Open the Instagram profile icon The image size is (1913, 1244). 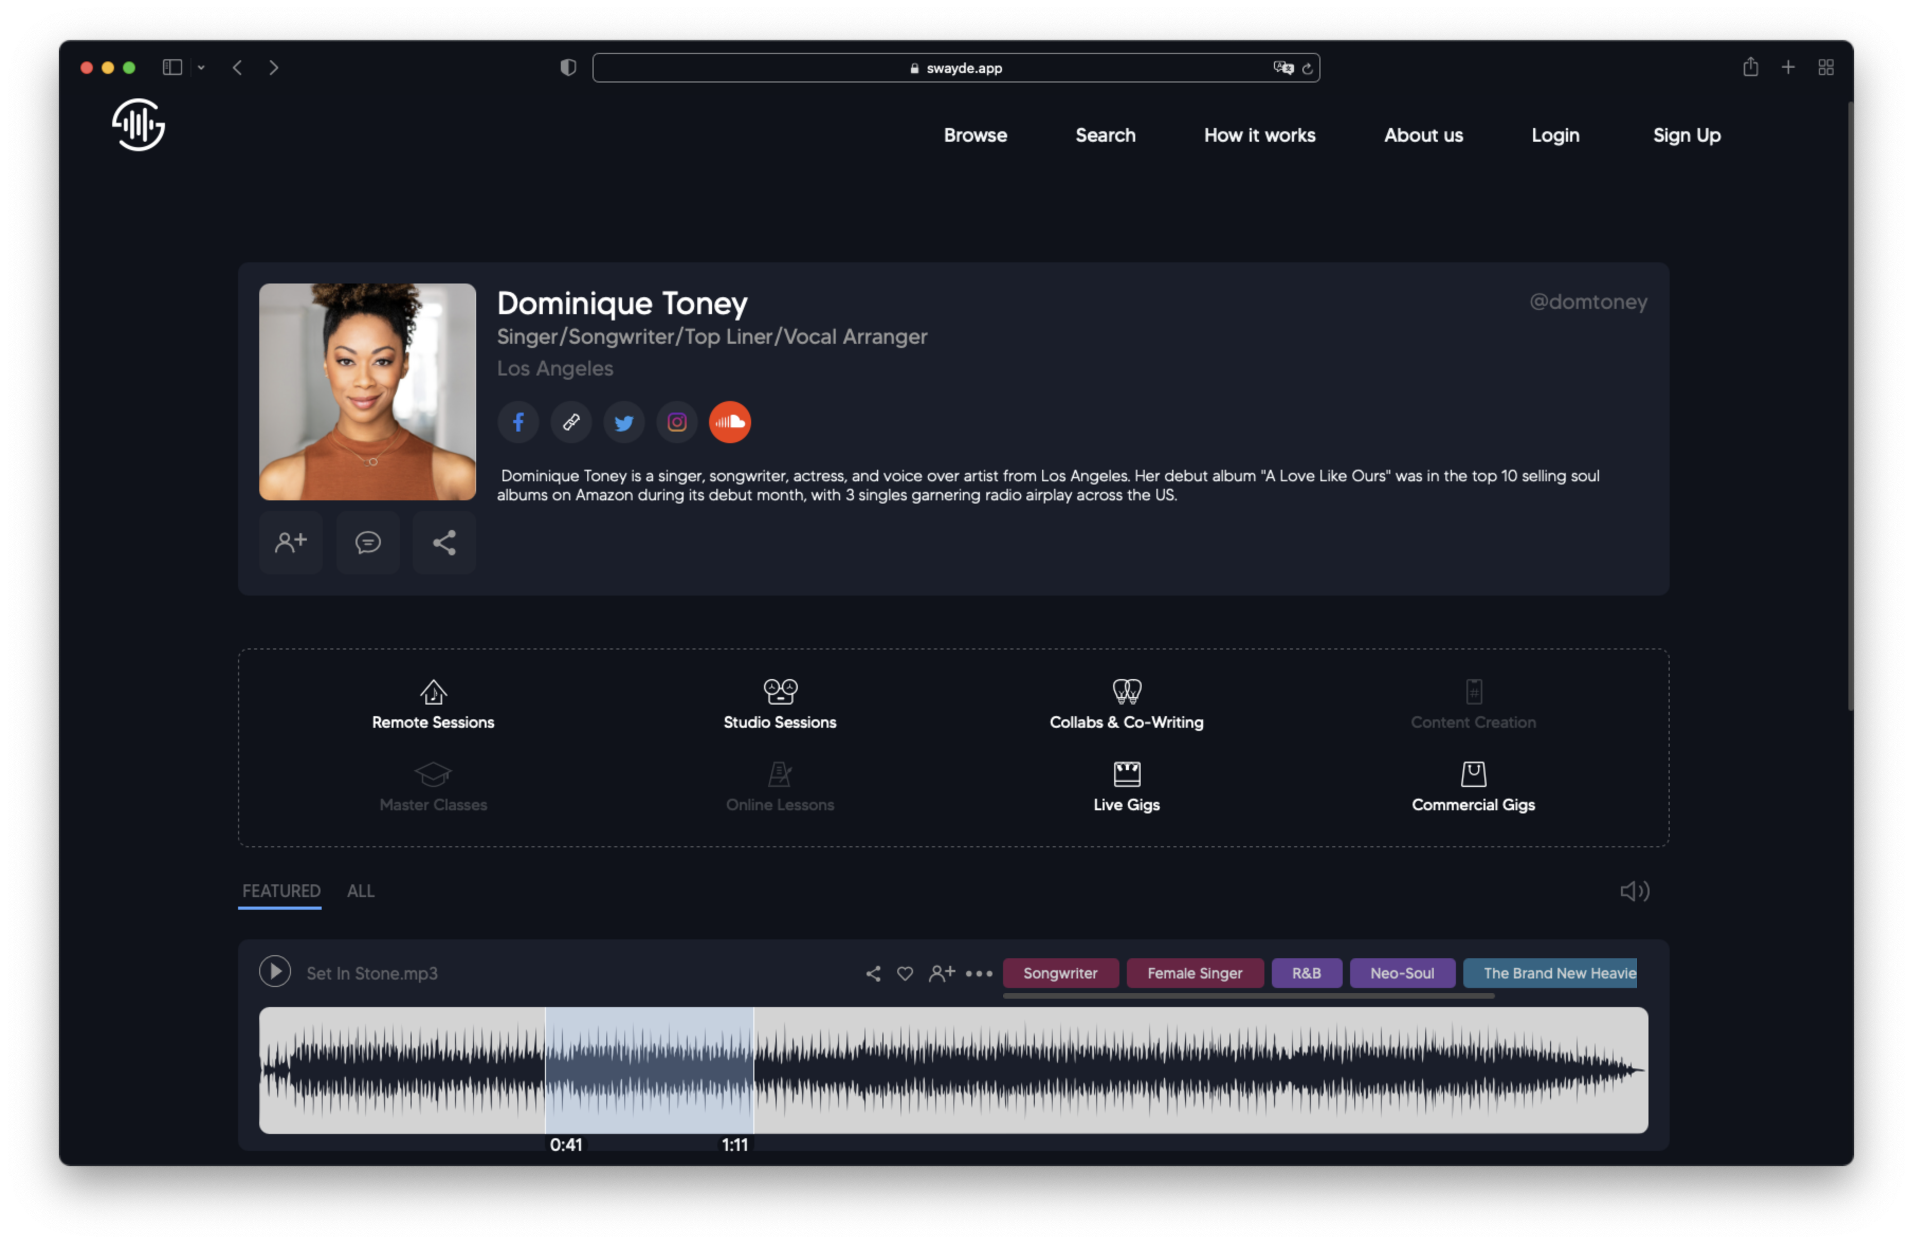(x=677, y=422)
